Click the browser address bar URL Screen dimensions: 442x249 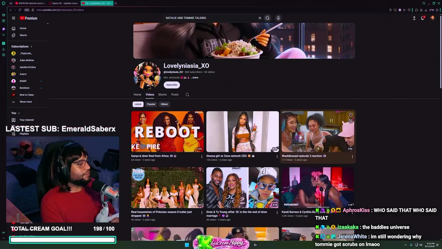pyautogui.click(x=60, y=10)
